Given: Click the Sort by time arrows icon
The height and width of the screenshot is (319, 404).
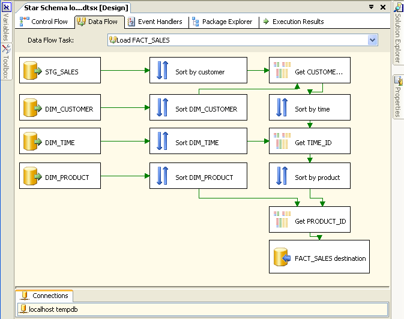Looking at the screenshot, I should 282,107.
